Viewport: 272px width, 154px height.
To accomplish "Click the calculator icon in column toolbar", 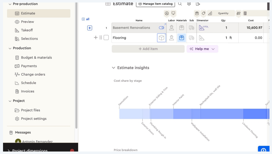I will (x=245, y=13).
